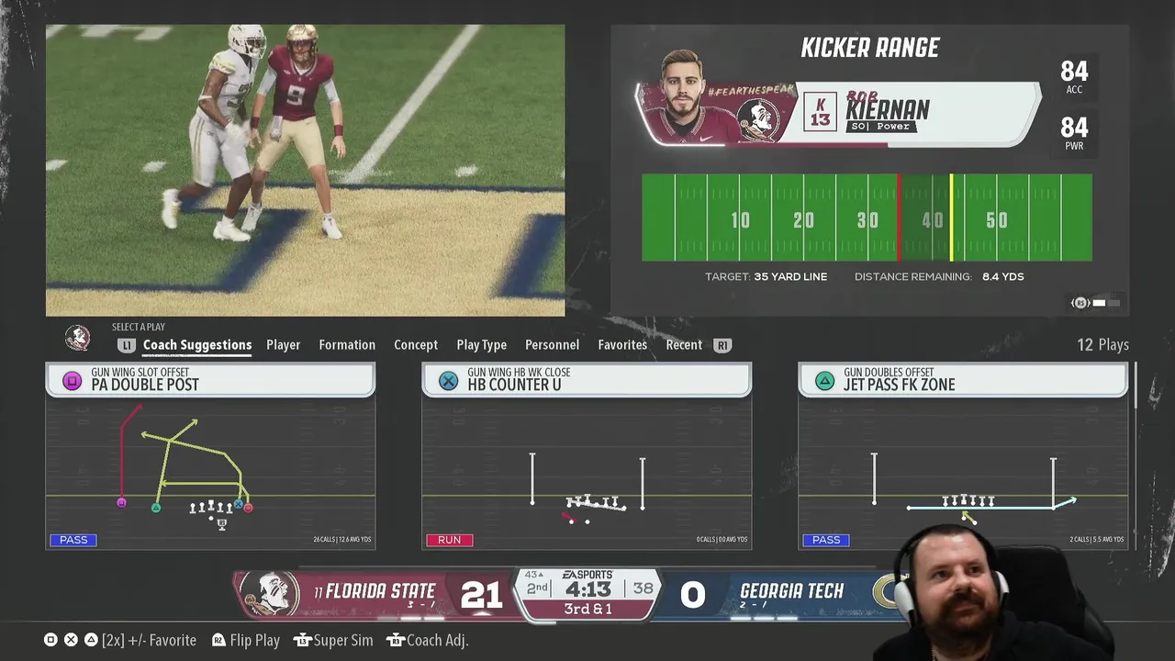This screenshot has height=661, width=1175.
Task: Click the Georgia Tech team name
Action: 791,591
